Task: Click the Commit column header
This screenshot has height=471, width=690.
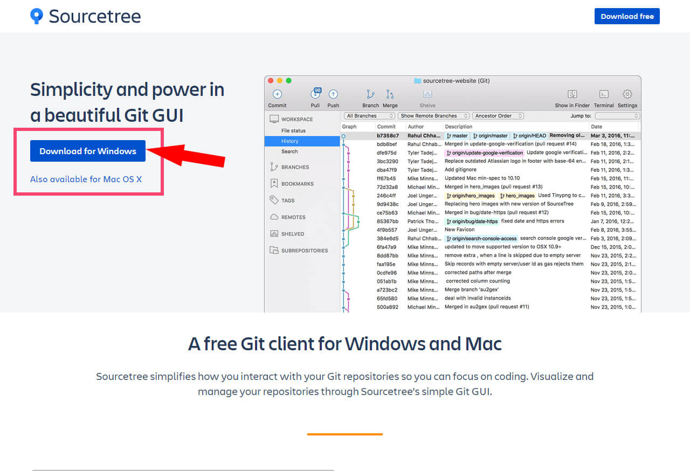Action: [x=386, y=127]
